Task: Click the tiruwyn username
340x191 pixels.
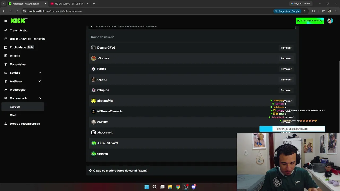Action: tap(103, 154)
